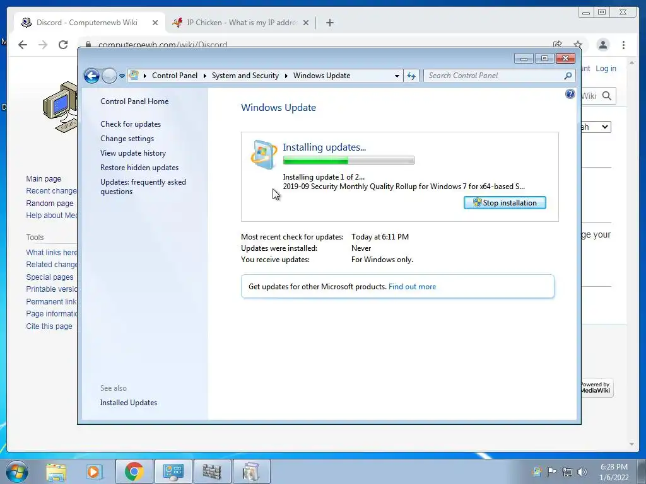Screen dimensions: 646x484
Task: Switch to IP Chicken tab in Chrome
Action: click(x=242, y=23)
